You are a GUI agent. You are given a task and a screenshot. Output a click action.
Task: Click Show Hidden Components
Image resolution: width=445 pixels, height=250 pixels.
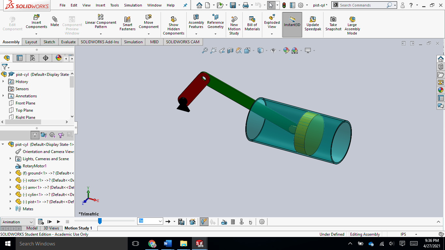[174, 25]
